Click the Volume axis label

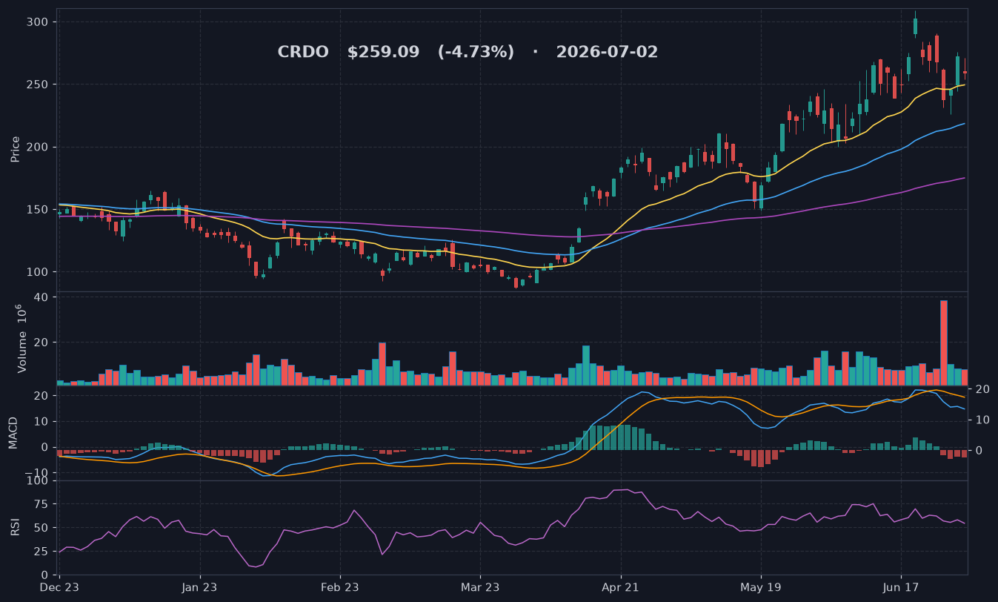22,338
